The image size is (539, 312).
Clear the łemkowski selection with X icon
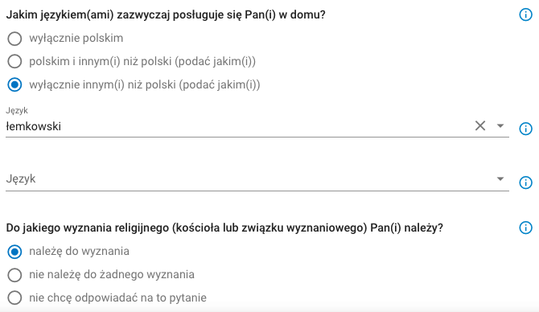(480, 125)
